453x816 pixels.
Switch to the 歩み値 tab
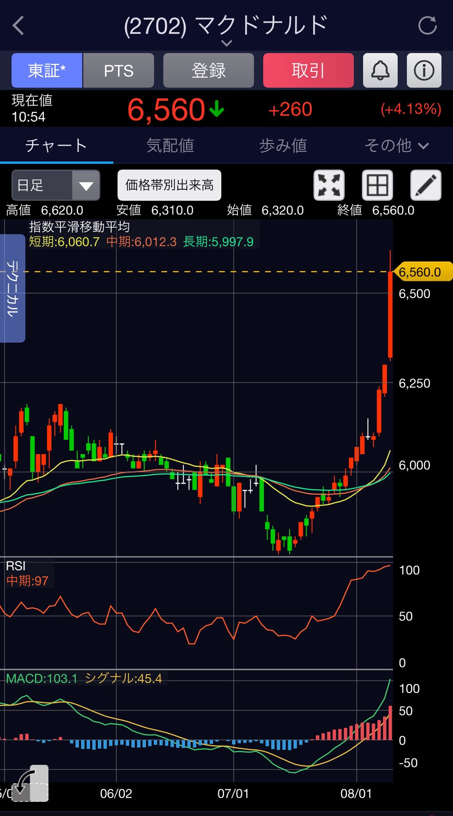[x=283, y=145]
